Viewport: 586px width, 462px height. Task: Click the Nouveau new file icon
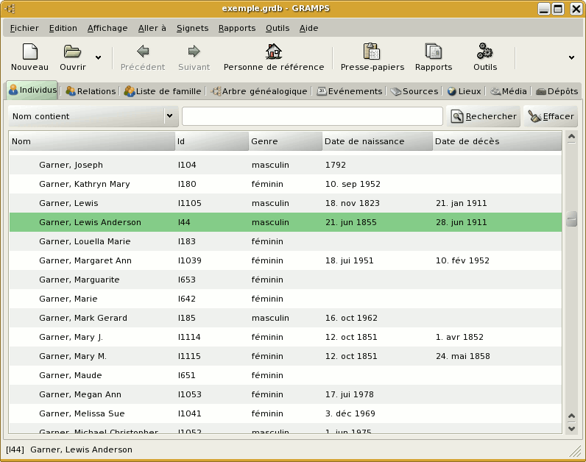point(29,52)
